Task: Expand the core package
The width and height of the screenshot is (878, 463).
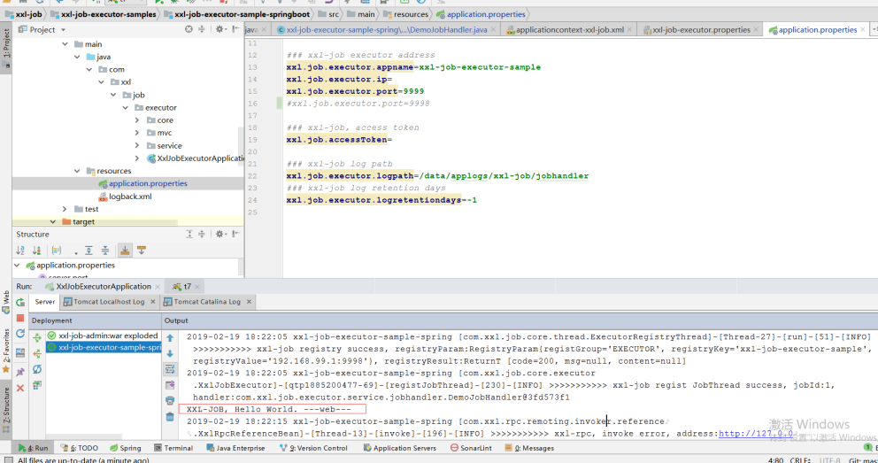Action: pyautogui.click(x=137, y=120)
